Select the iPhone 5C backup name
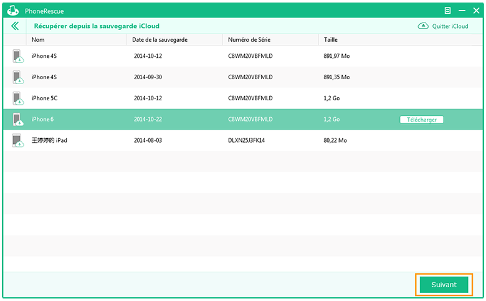The image size is (486, 301). (44, 98)
